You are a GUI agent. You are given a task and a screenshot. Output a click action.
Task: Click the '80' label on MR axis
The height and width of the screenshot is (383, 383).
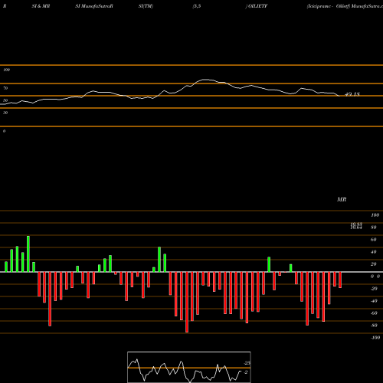click(374, 228)
